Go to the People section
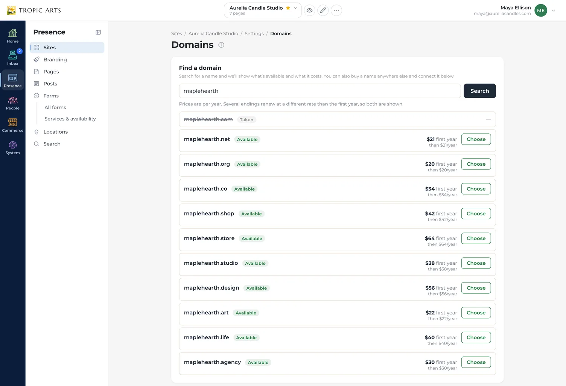The height and width of the screenshot is (386, 566). point(12,103)
